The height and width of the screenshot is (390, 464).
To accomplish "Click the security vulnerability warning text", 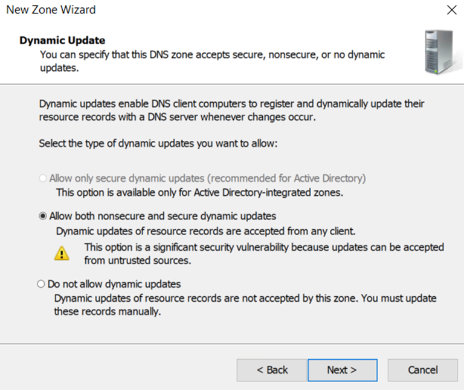I will [x=263, y=254].
